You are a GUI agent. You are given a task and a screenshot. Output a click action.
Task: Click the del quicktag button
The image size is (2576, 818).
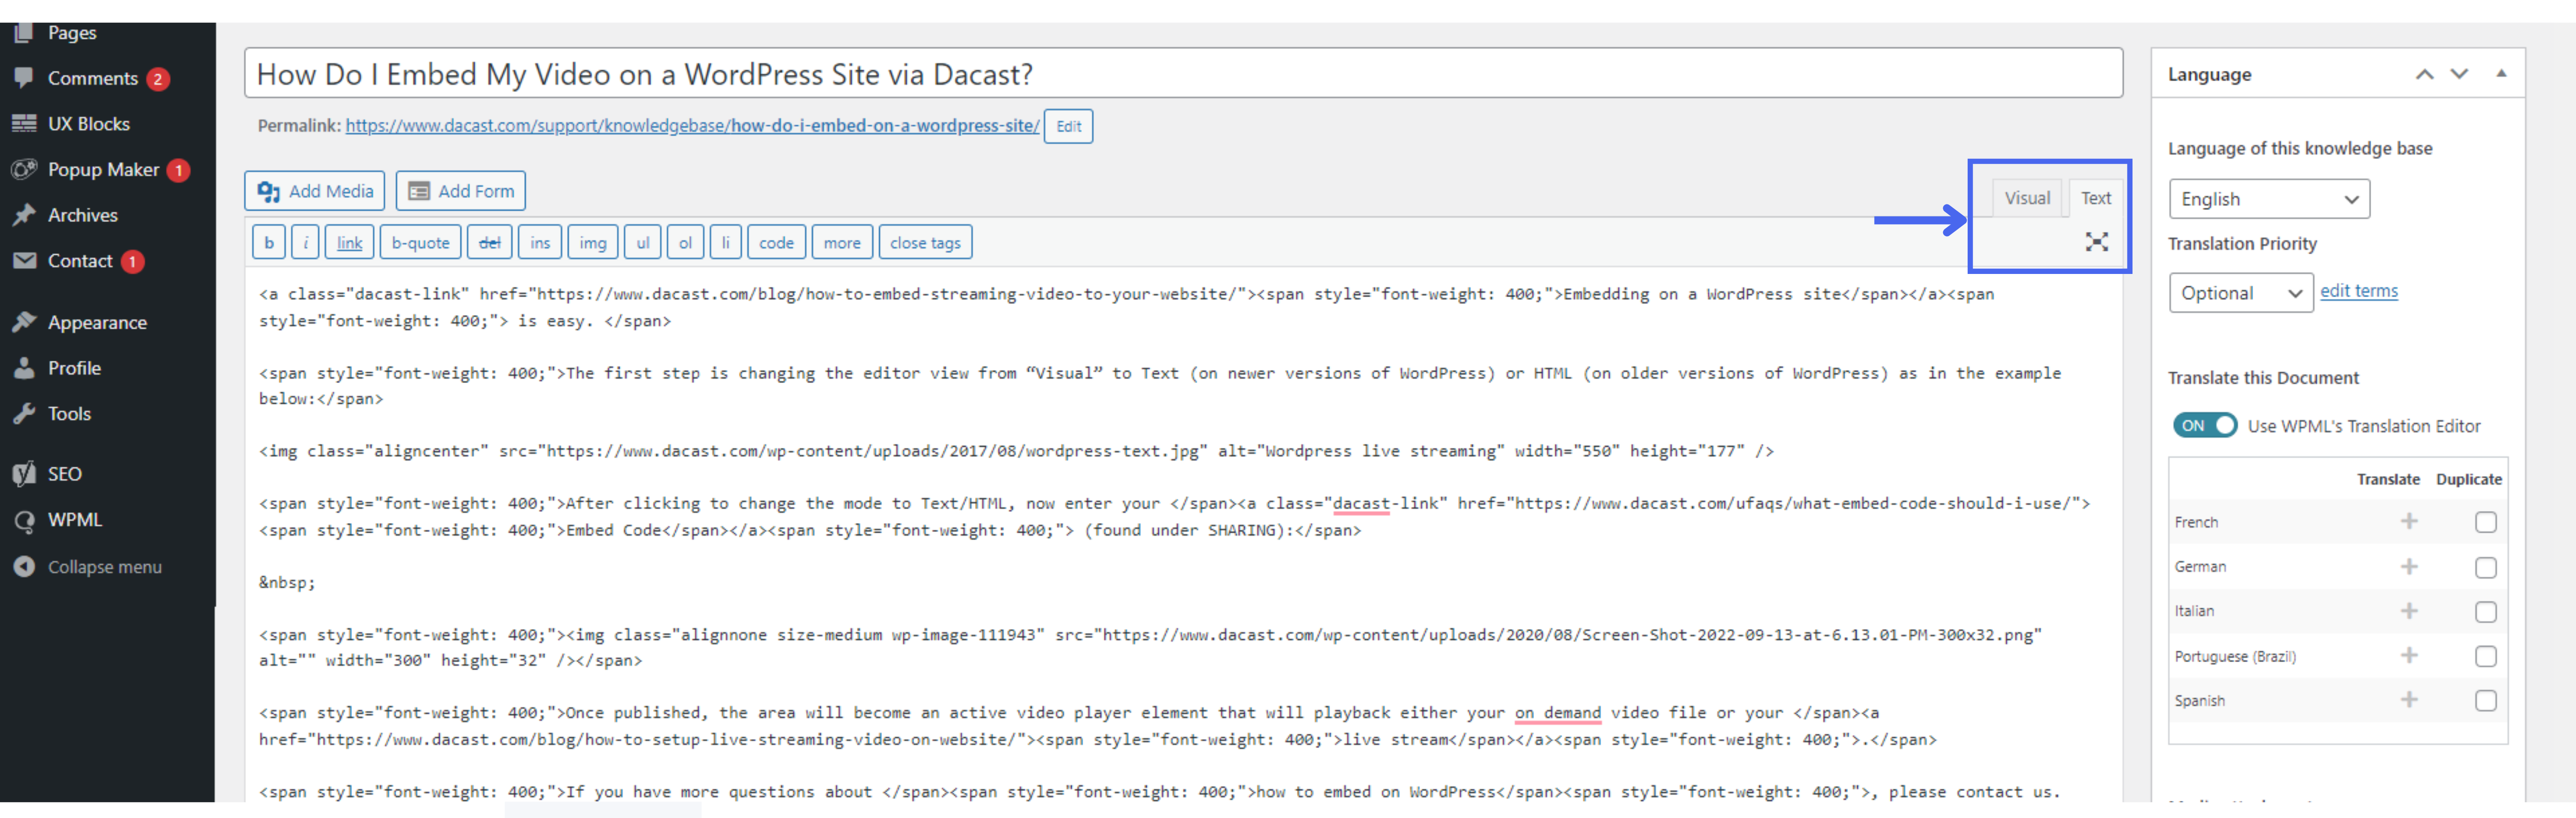click(x=489, y=242)
